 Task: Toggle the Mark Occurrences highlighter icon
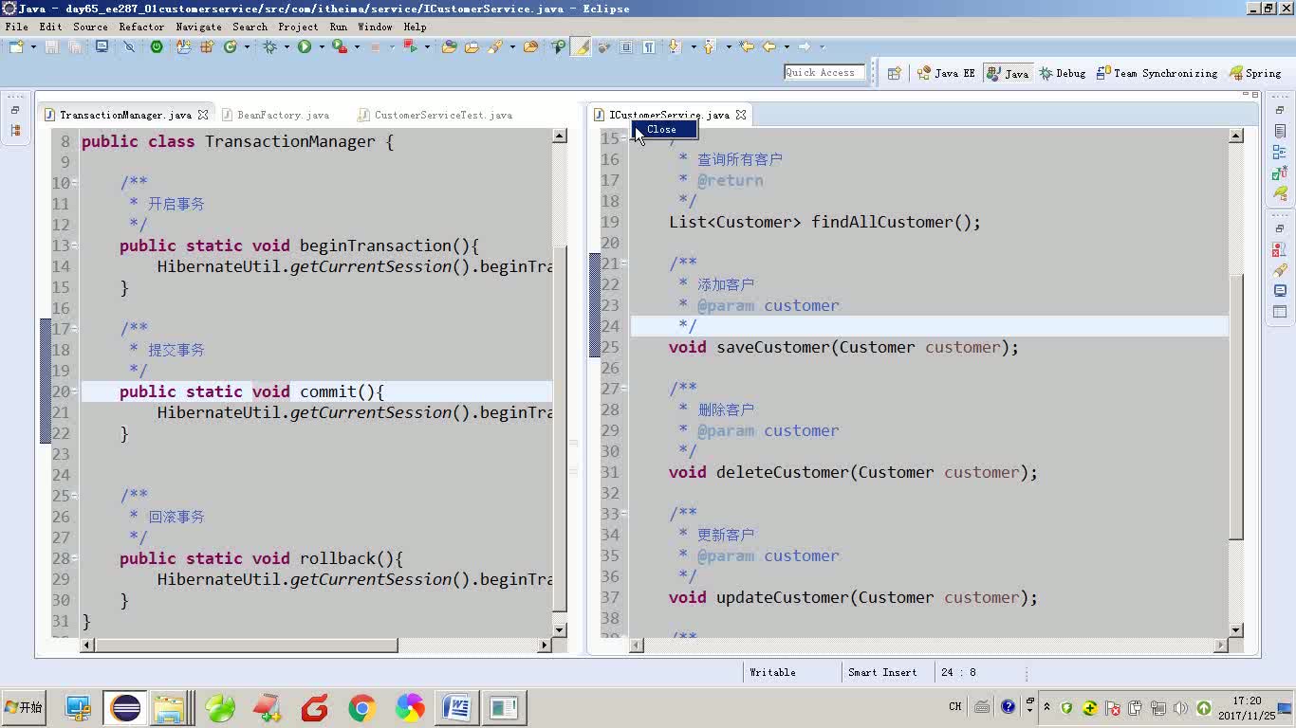pos(581,46)
